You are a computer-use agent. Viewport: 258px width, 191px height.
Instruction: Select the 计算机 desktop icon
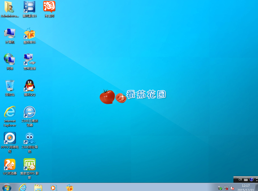click(x=10, y=36)
